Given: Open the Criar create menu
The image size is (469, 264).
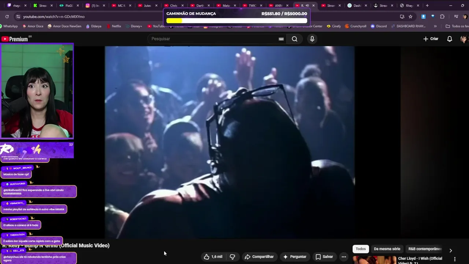Looking at the screenshot, I should 431,39.
